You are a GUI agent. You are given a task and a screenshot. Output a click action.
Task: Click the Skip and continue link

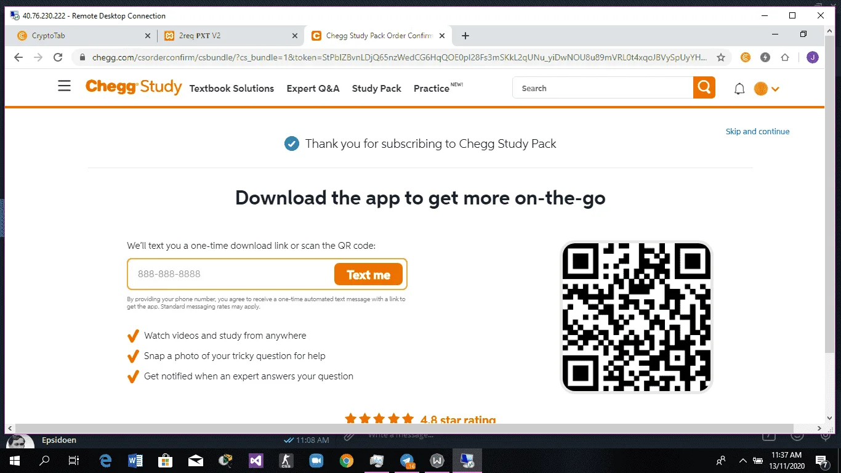click(757, 131)
